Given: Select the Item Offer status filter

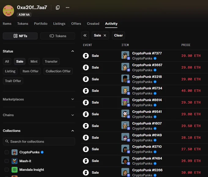Looking at the screenshot, I should pos(31,71).
